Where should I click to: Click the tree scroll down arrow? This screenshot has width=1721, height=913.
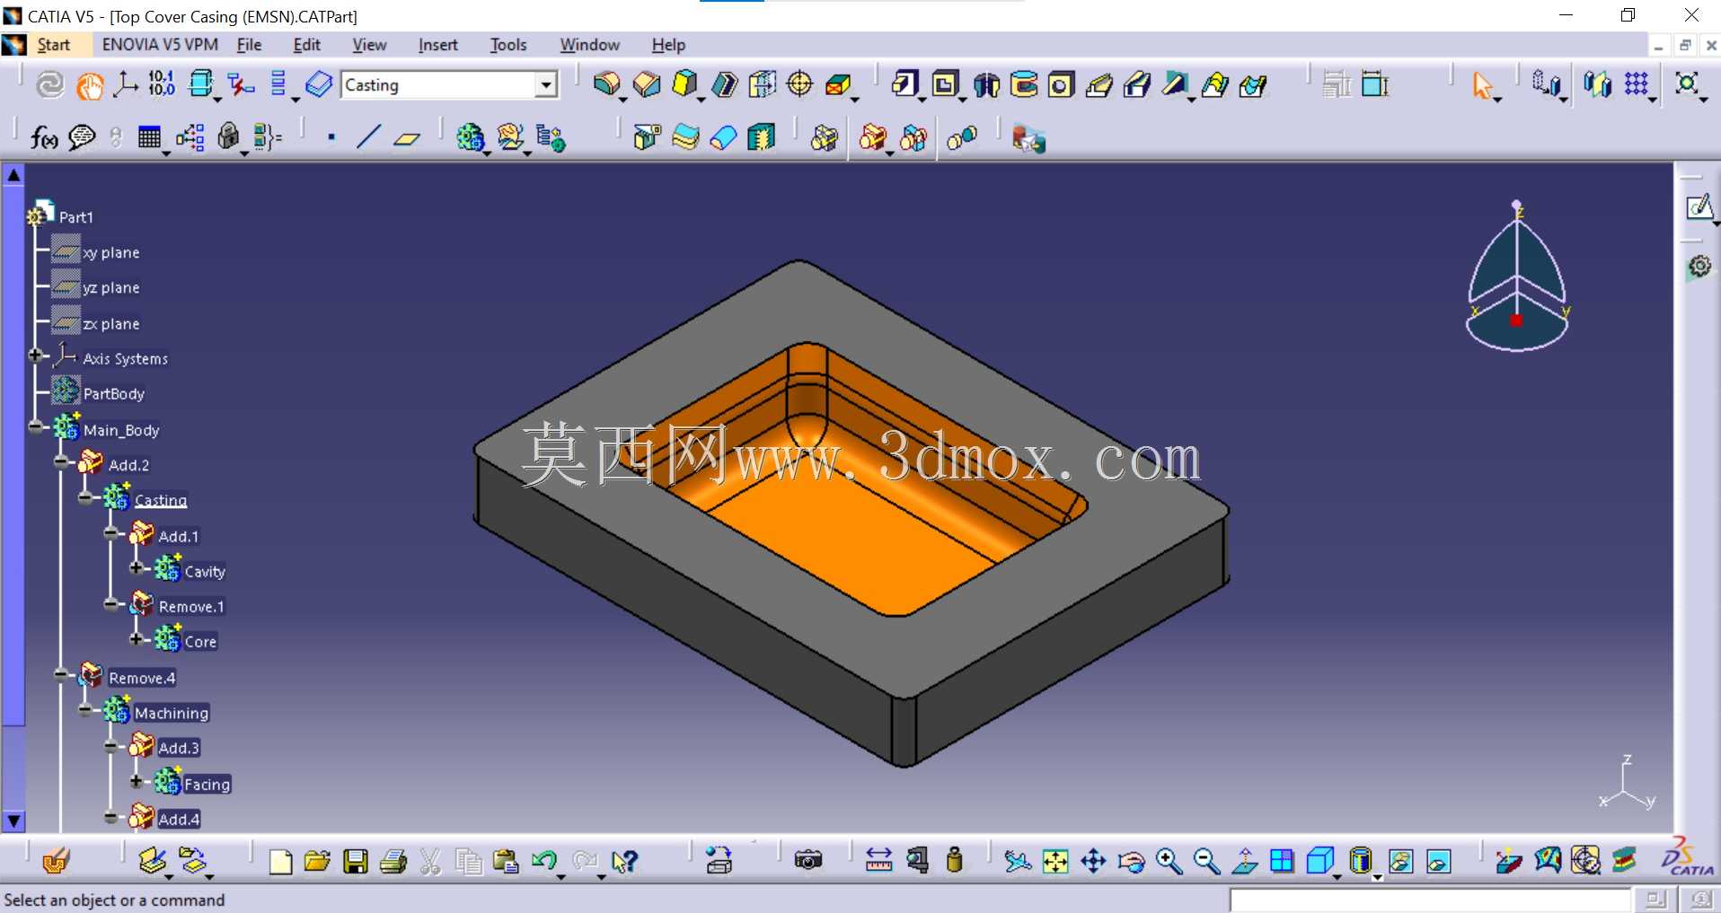13,821
